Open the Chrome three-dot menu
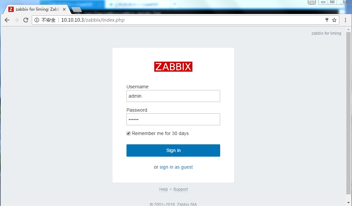352x206 pixels. tap(345, 20)
